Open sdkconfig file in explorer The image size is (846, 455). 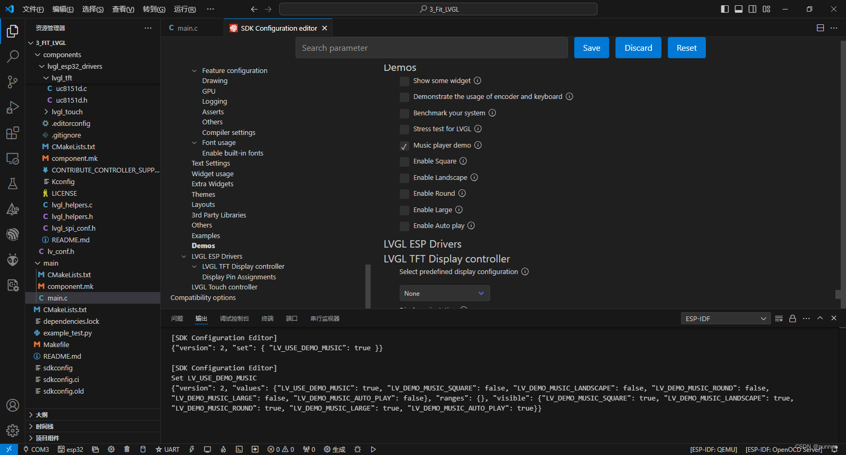pos(58,368)
